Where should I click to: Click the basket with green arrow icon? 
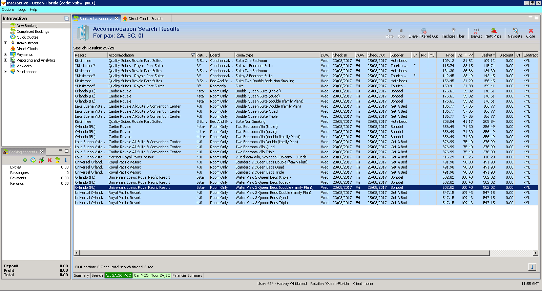[41, 160]
